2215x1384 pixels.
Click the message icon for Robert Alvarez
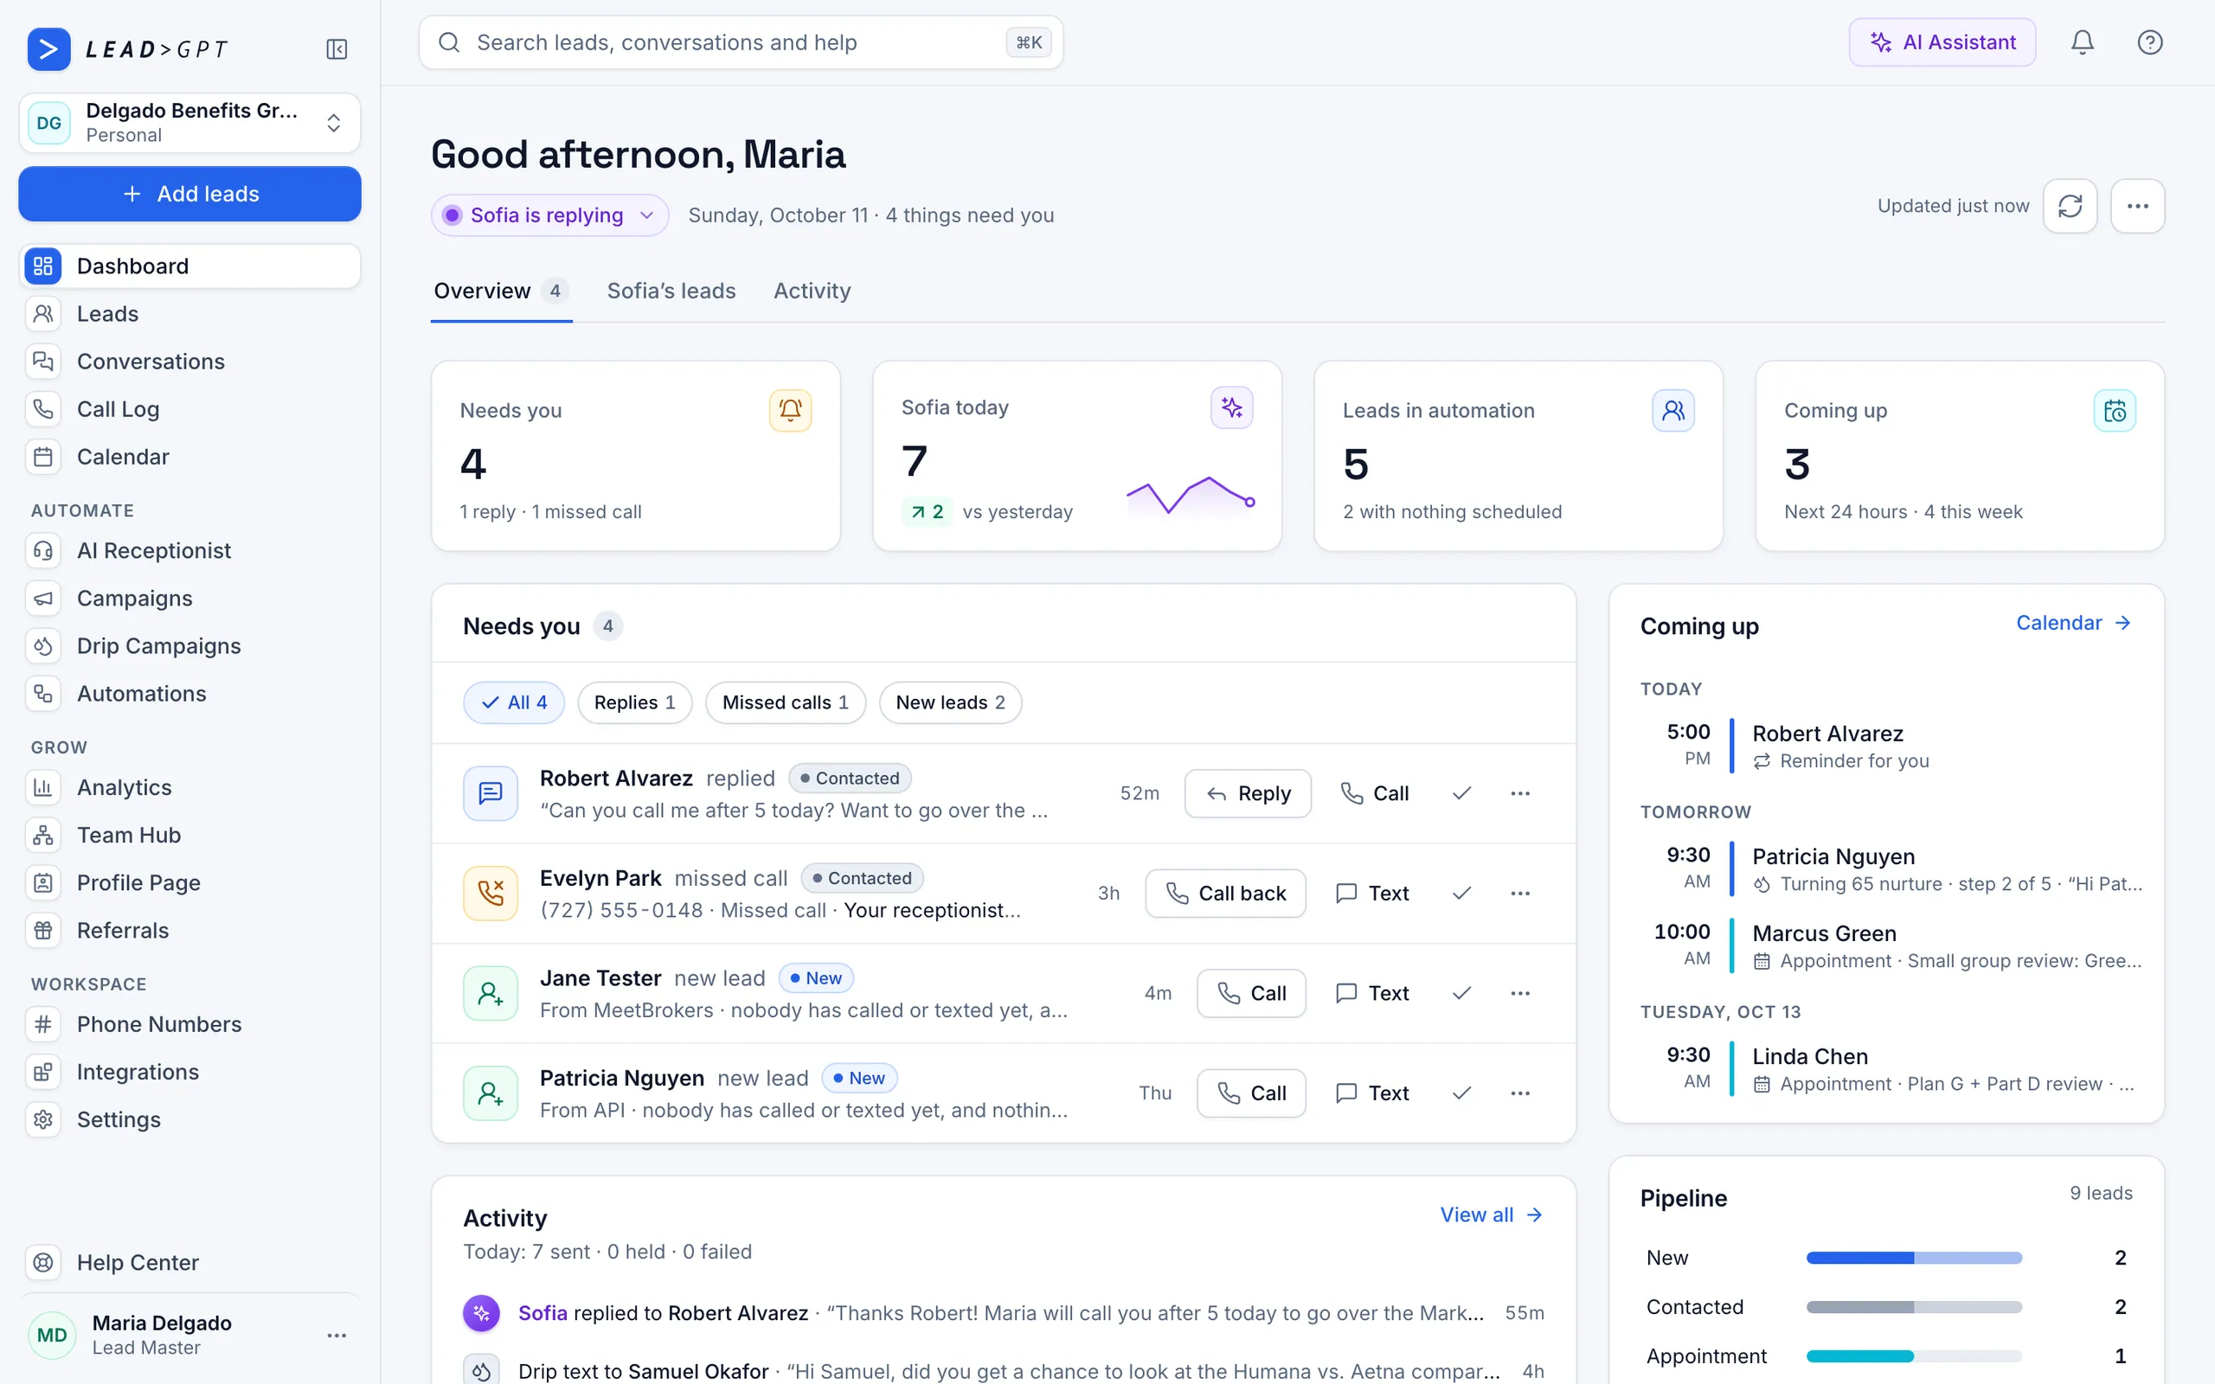(x=491, y=793)
